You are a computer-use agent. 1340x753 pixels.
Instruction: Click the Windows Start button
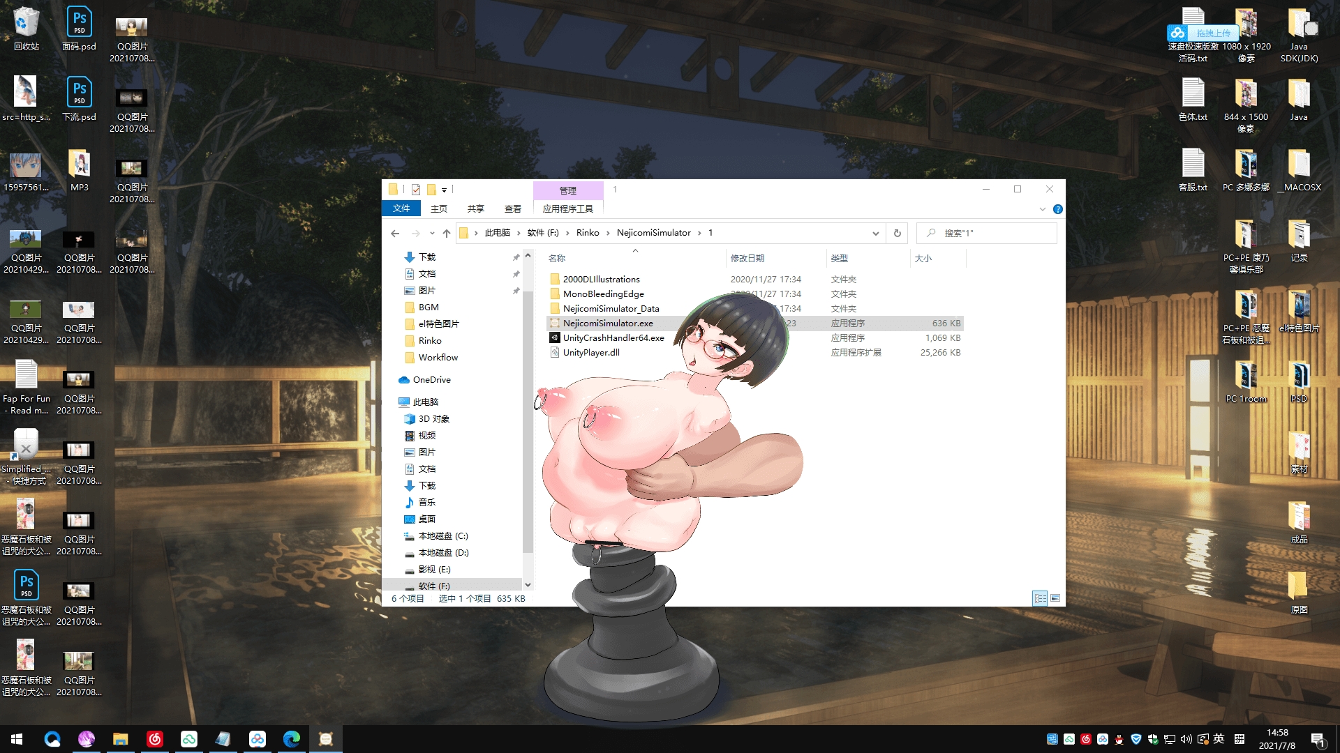click(17, 739)
